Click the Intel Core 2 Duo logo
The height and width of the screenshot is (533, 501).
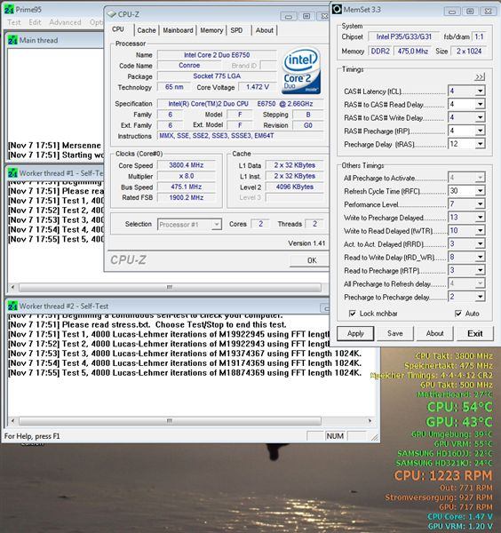[301, 70]
